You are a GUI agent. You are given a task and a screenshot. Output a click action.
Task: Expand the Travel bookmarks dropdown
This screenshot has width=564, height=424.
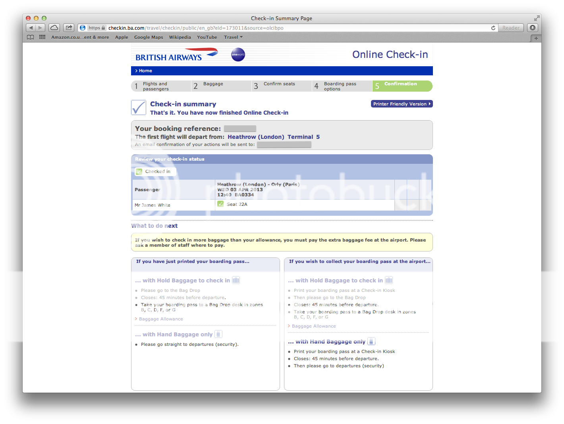tap(233, 37)
